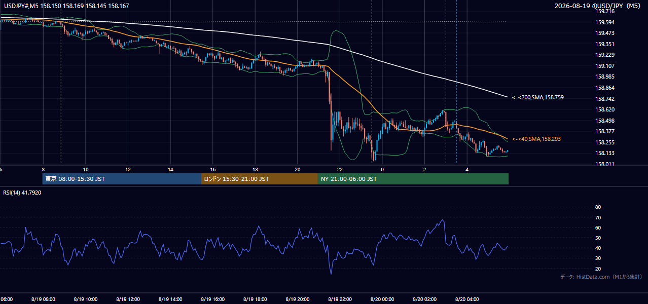Click the 2026-08-19 USD/JPY (M5) chart title
Viewport: 648px width, 304px height.
(598, 6)
